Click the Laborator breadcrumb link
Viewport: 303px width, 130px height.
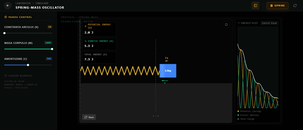(23, 3)
